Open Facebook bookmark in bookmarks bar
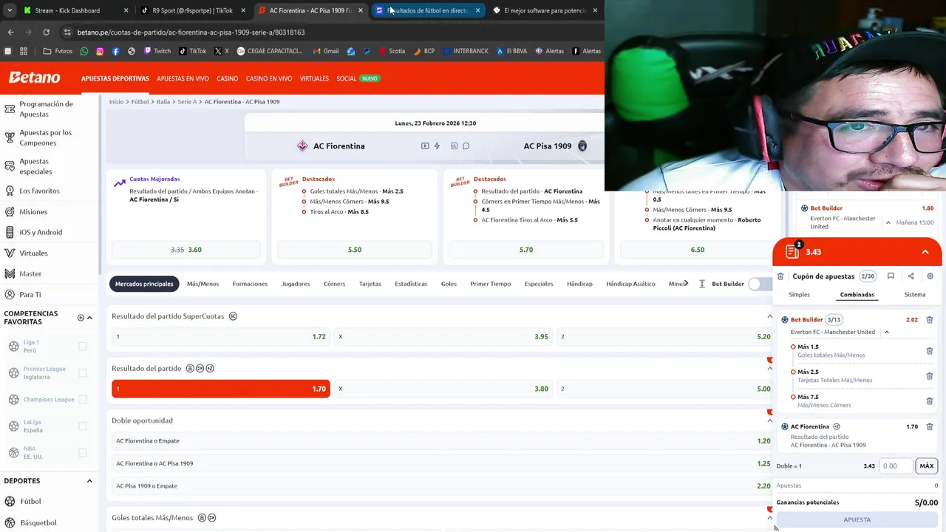This screenshot has height=532, width=946. (116, 51)
